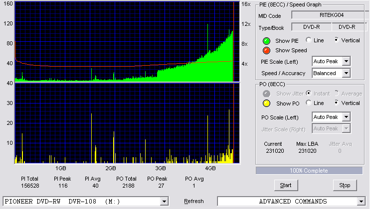Click the greyed Show Jitter indicator
370x209 pixels.
(x=266, y=94)
